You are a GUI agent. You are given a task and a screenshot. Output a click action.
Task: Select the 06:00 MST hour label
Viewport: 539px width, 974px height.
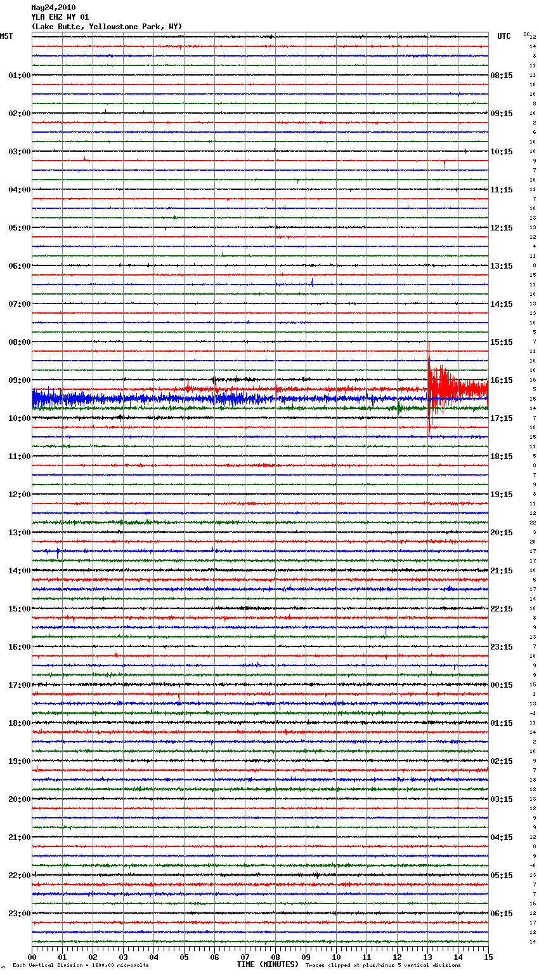pos(20,266)
